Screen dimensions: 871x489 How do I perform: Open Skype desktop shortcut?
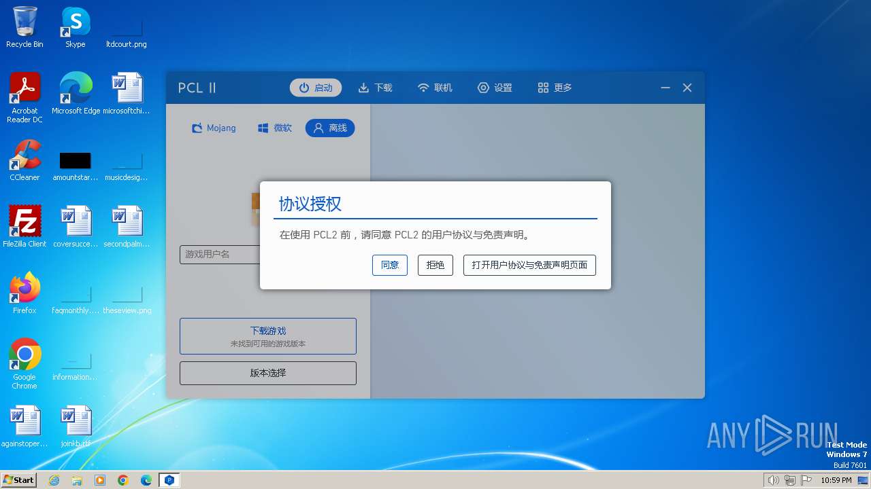[x=76, y=28]
